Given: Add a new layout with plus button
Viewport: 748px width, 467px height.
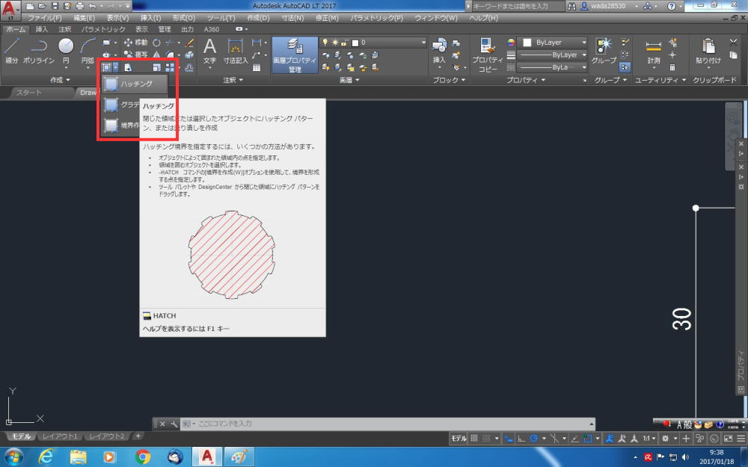Looking at the screenshot, I should [x=138, y=436].
